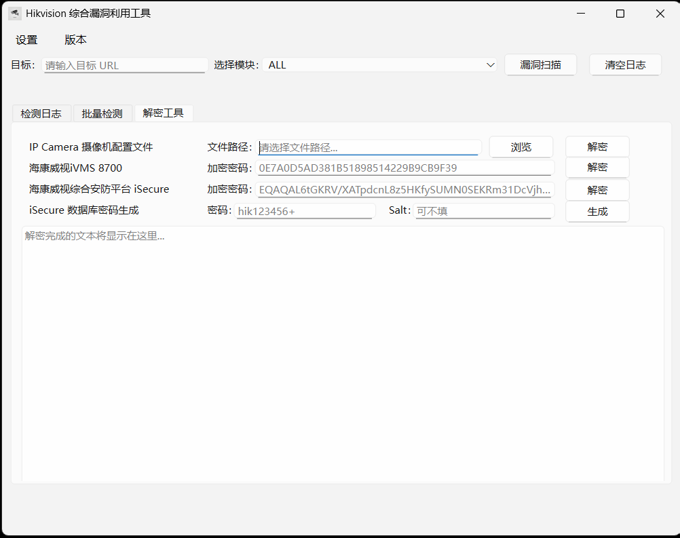Switch to the 检测日志 tab
680x538 pixels.
(x=41, y=113)
